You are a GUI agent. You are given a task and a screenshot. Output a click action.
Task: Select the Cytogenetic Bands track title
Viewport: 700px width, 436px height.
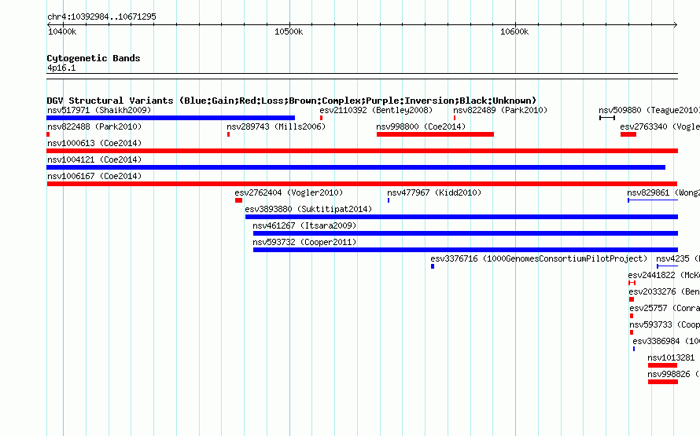click(94, 58)
